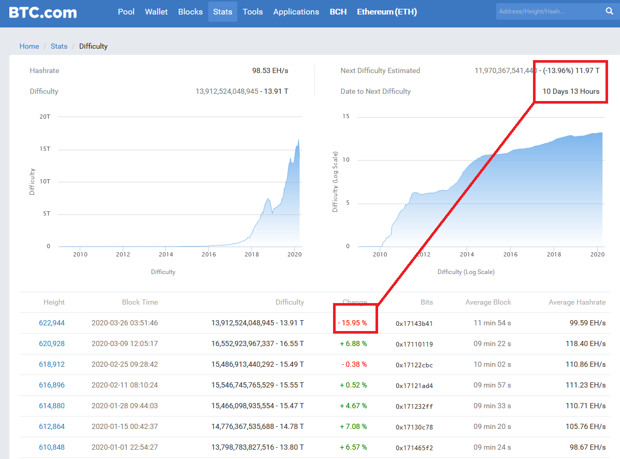The height and width of the screenshot is (459, 620).
Task: Click bits value 0x171465f2
Action: [414, 448]
